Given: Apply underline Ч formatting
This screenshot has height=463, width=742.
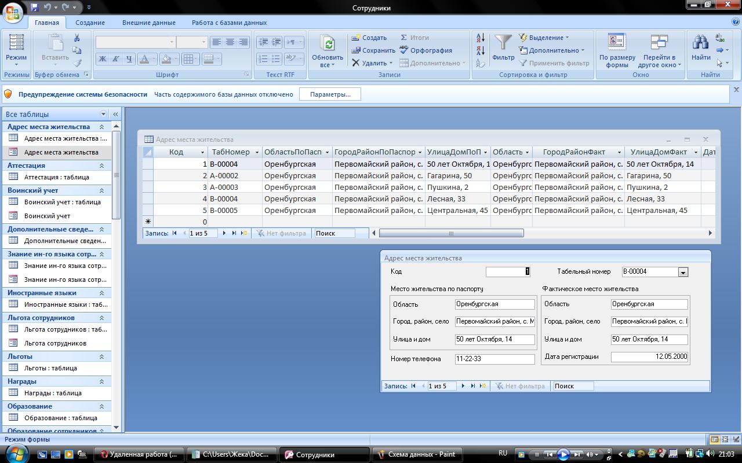Looking at the screenshot, I should (129, 58).
